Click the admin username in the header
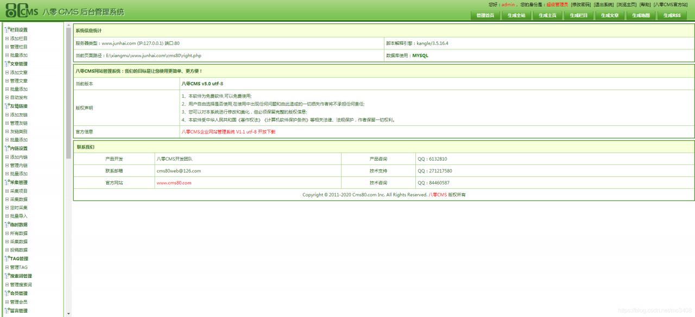 [508, 4]
